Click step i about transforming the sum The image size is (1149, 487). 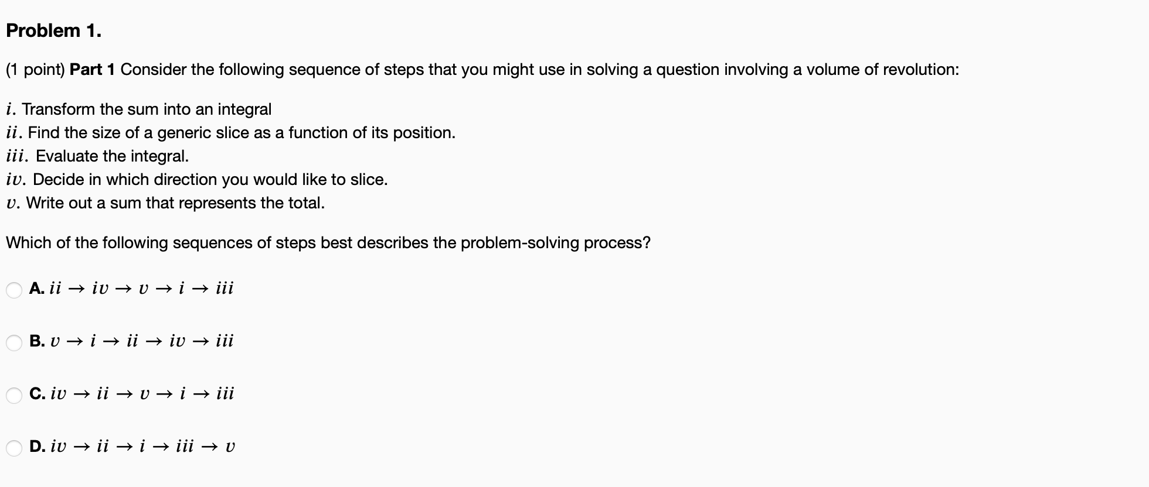click(138, 109)
